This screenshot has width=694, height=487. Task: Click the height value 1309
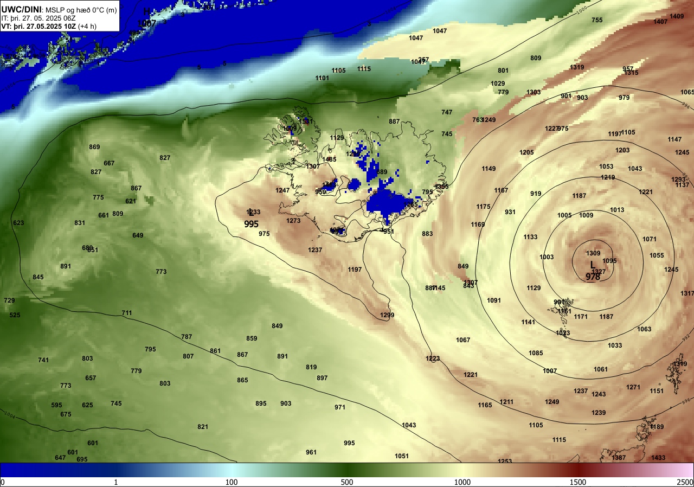593,253
